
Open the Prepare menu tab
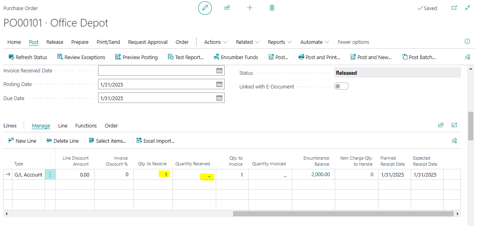tap(80, 42)
